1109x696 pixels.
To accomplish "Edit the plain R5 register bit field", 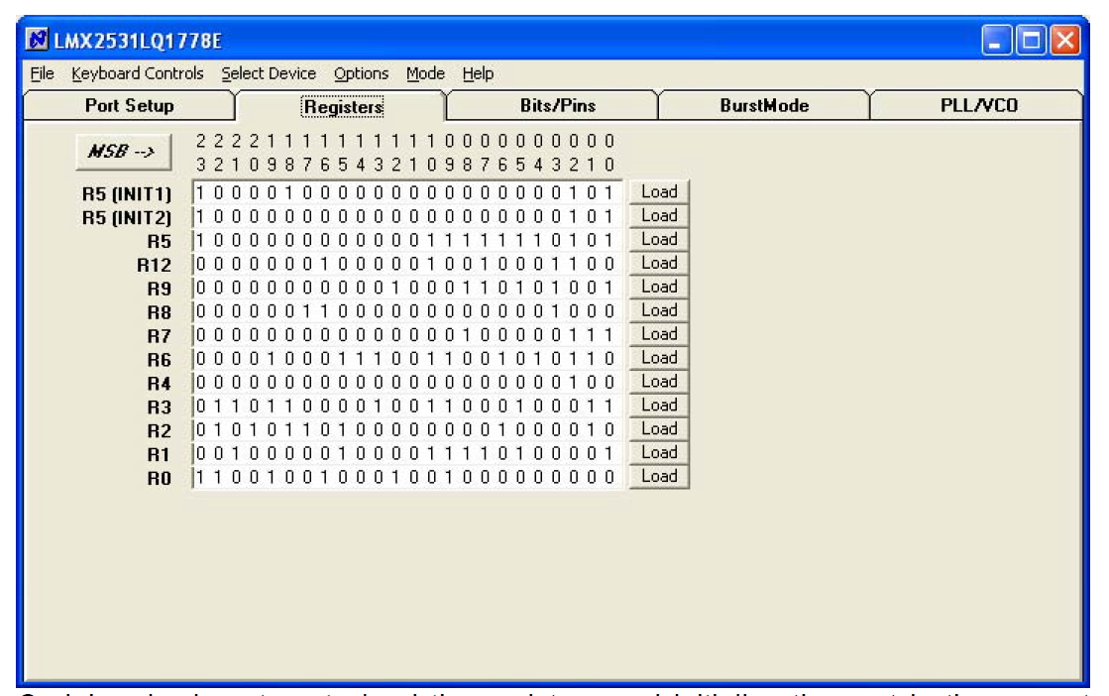I will 406,240.
